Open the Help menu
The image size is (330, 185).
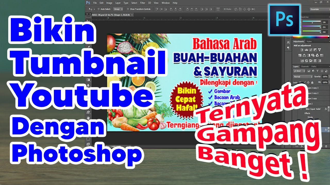[175, 3]
